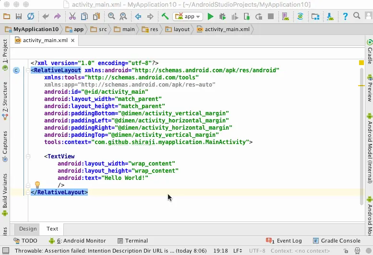Select the activity_main.xml editor tab
This screenshot has width=373, height=255.
click(45, 41)
